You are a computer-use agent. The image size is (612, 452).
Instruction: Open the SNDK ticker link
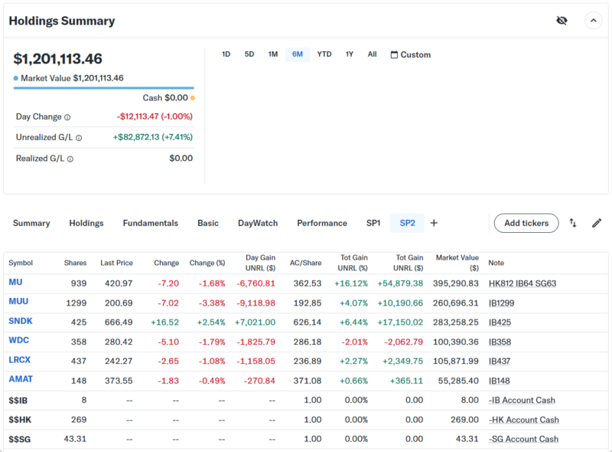point(21,321)
